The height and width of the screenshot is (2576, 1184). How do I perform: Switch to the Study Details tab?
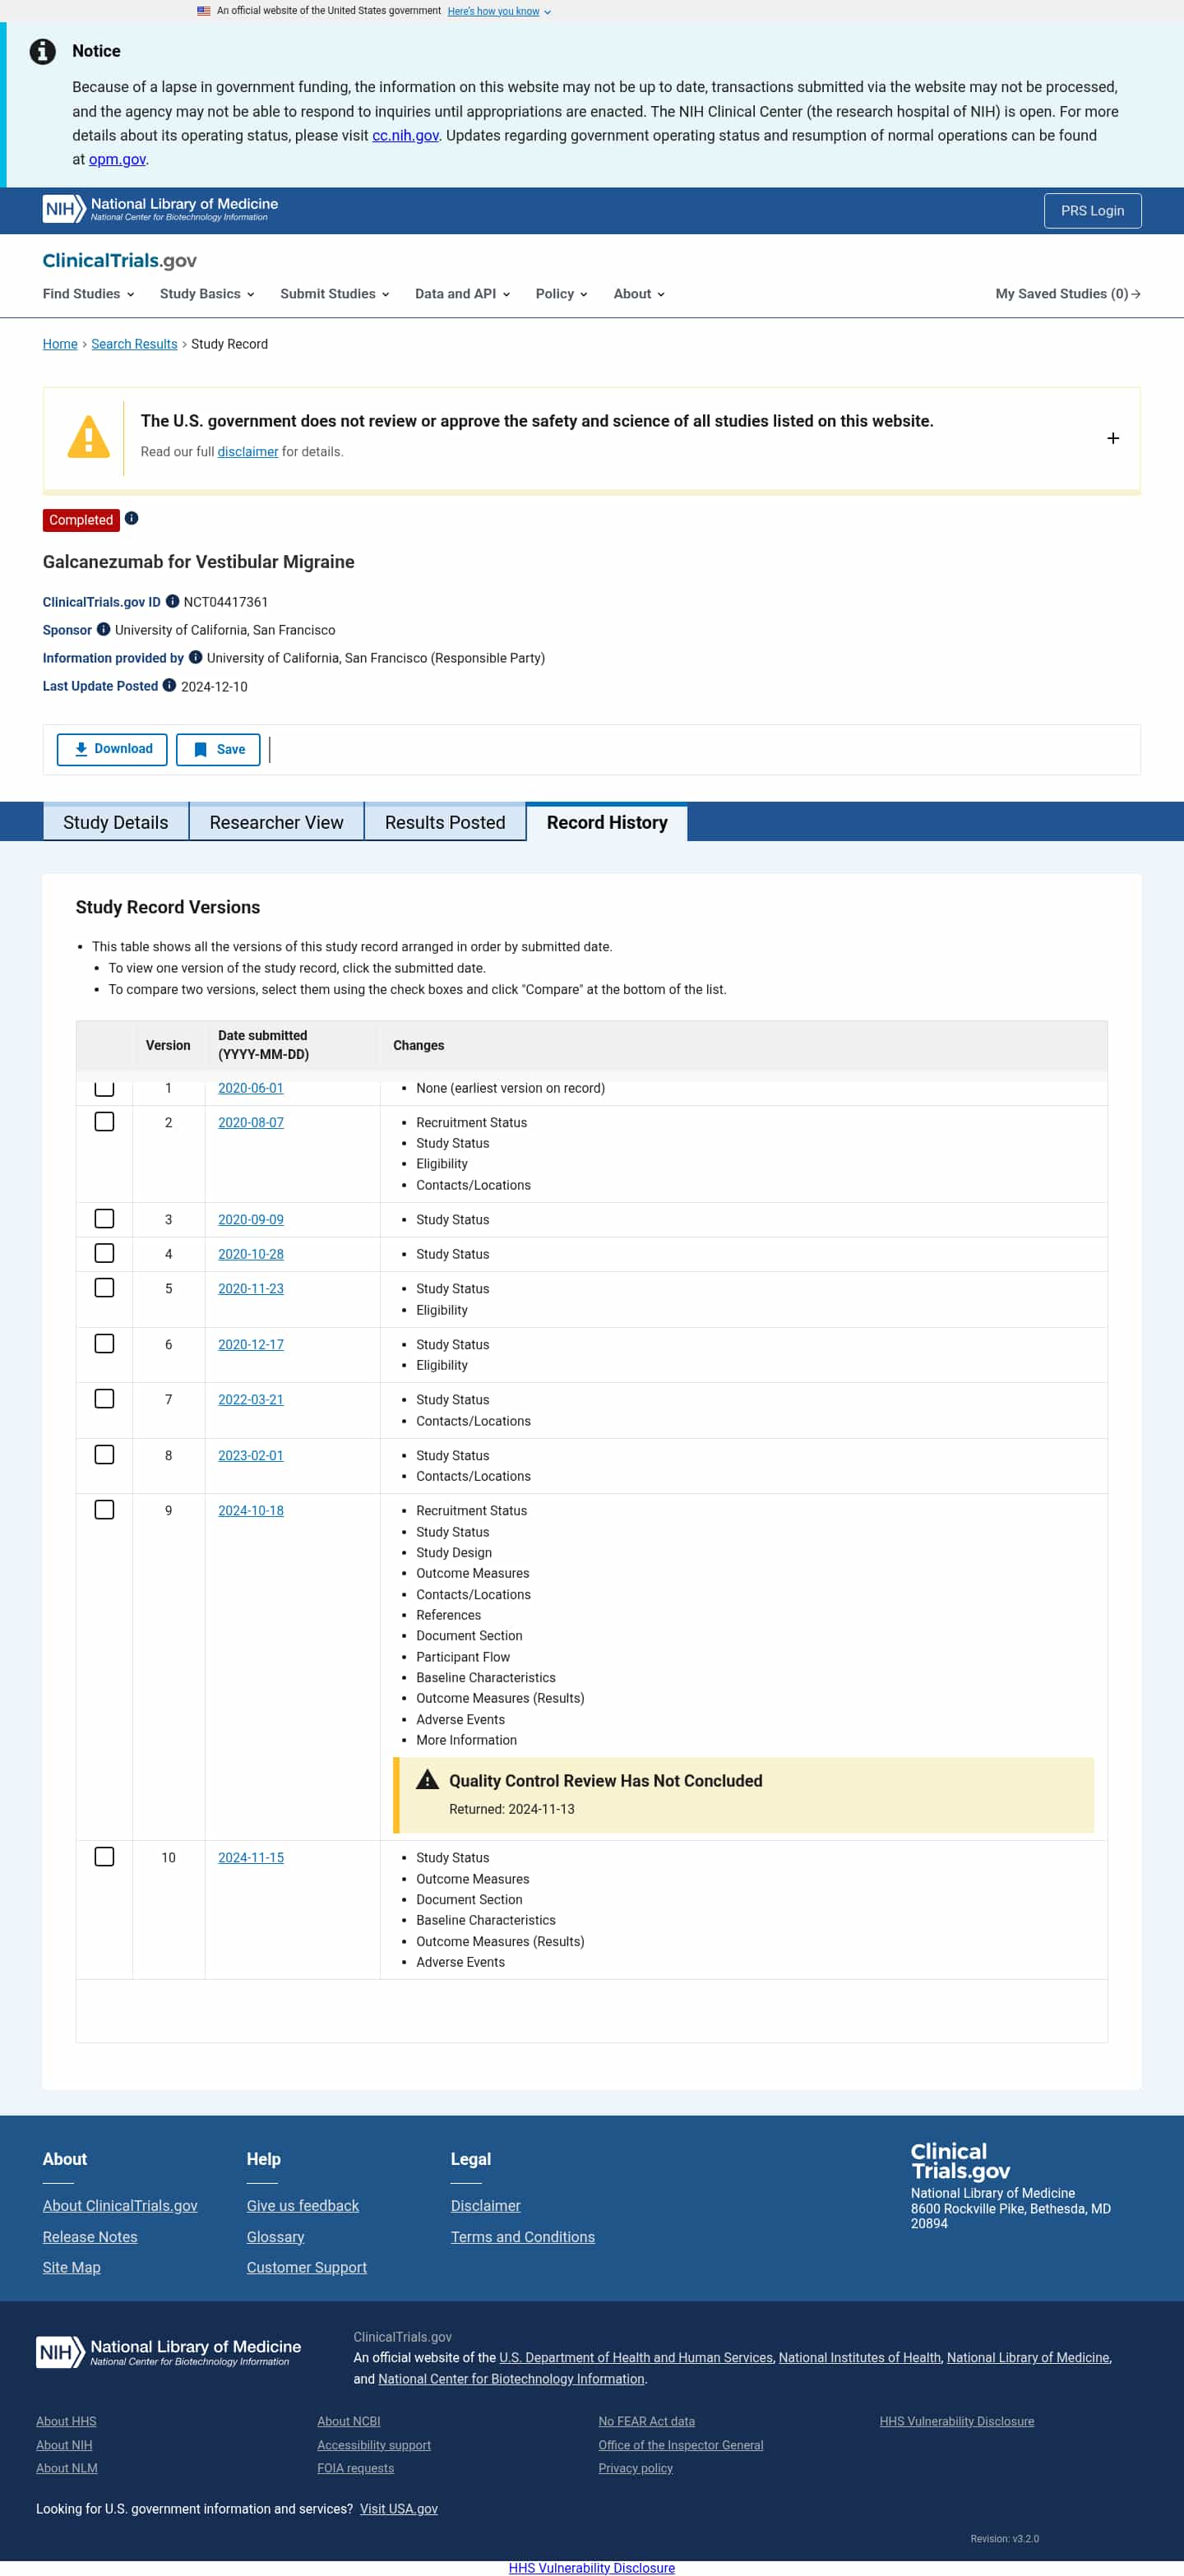(x=116, y=822)
